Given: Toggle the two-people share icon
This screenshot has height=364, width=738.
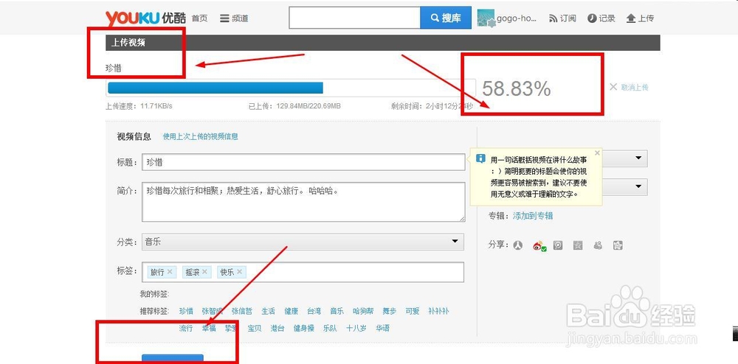Looking at the screenshot, I should (x=598, y=245).
